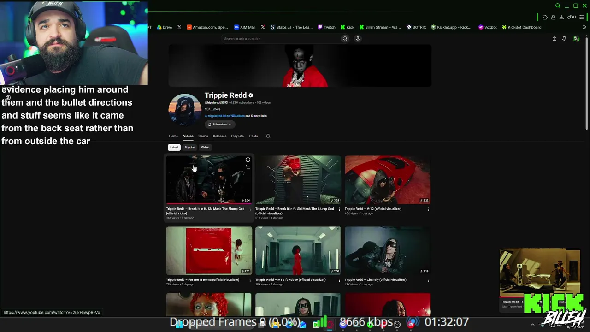Screen dimensions: 590x332
Task: Open More options for For Her ft Rema
Action: point(250,280)
